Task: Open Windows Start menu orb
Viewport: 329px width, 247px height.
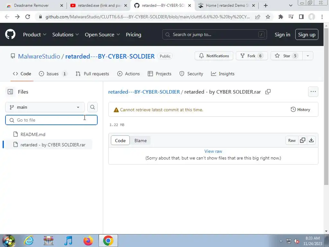Action: click(8, 241)
